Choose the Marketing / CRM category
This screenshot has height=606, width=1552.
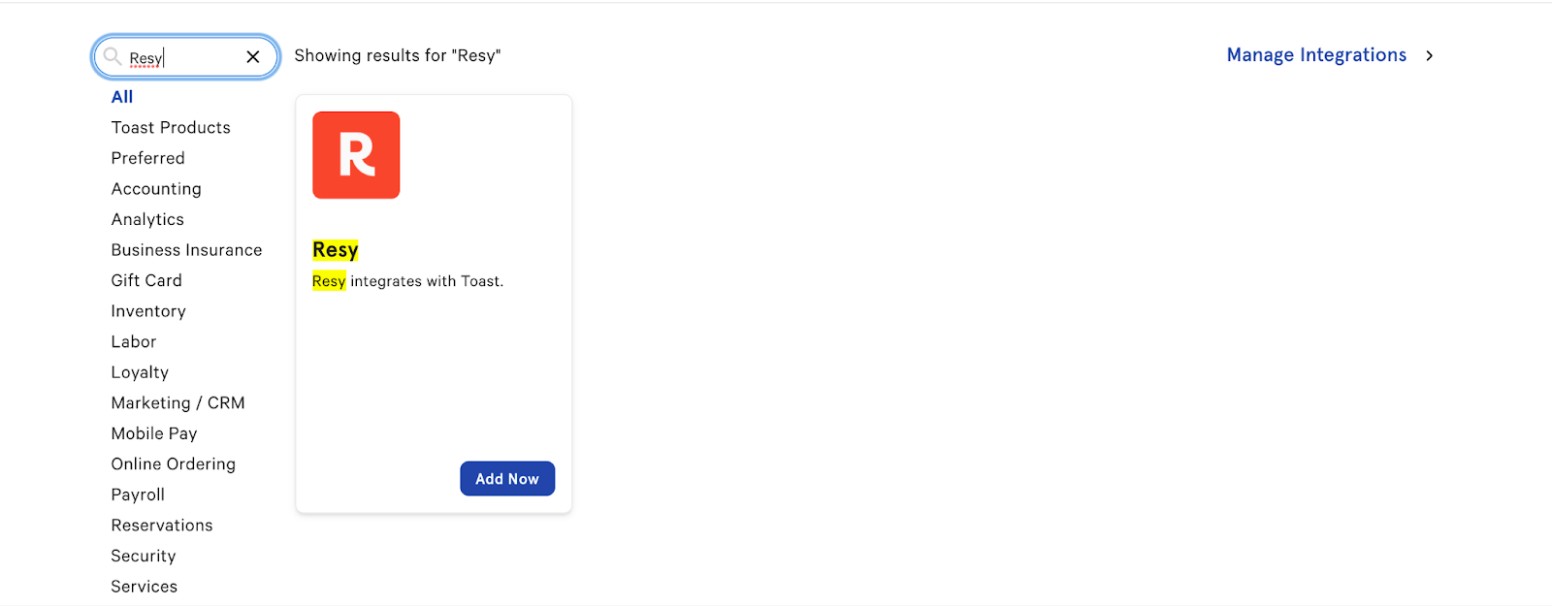click(178, 403)
